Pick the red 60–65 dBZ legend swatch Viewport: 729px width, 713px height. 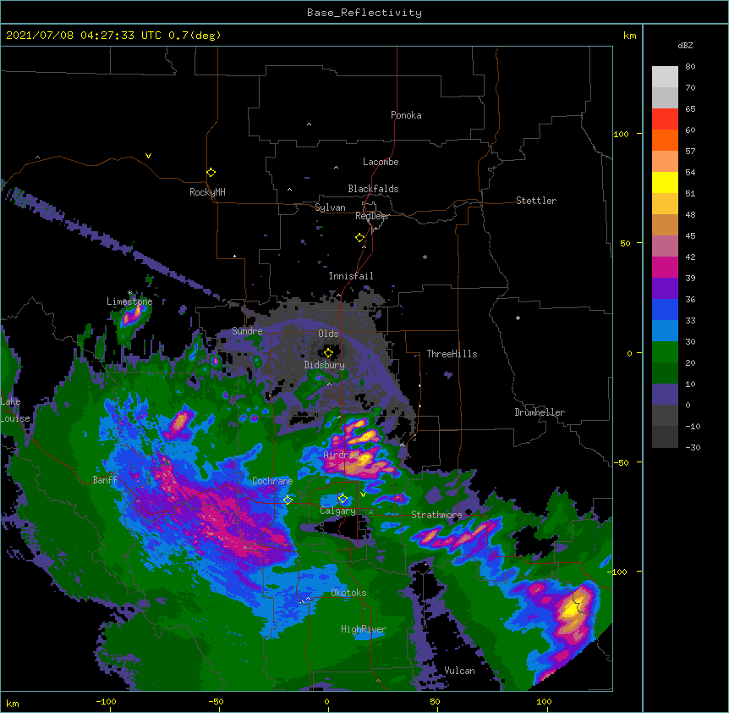(665, 119)
